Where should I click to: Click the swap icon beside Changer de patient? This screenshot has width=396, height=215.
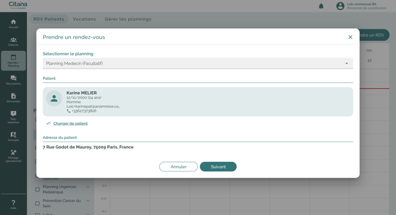pyautogui.click(x=48, y=123)
